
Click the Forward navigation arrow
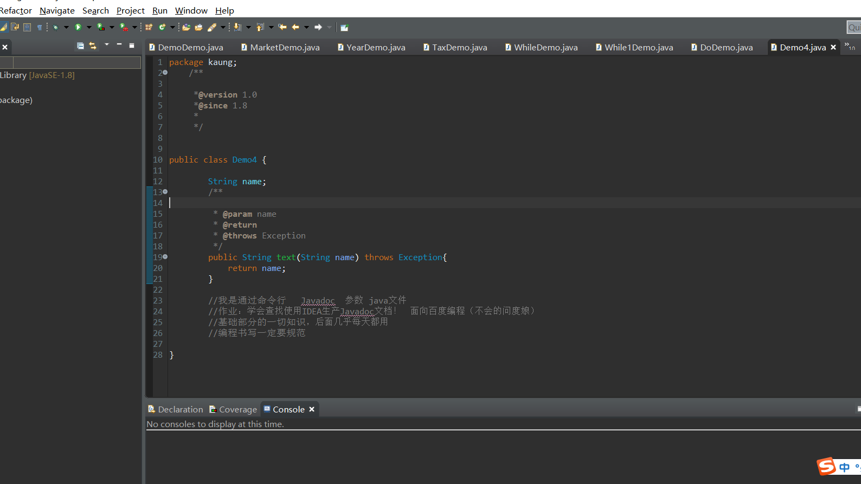tap(318, 27)
